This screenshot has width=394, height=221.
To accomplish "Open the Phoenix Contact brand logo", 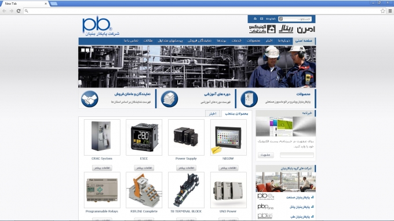I will point(262,29).
